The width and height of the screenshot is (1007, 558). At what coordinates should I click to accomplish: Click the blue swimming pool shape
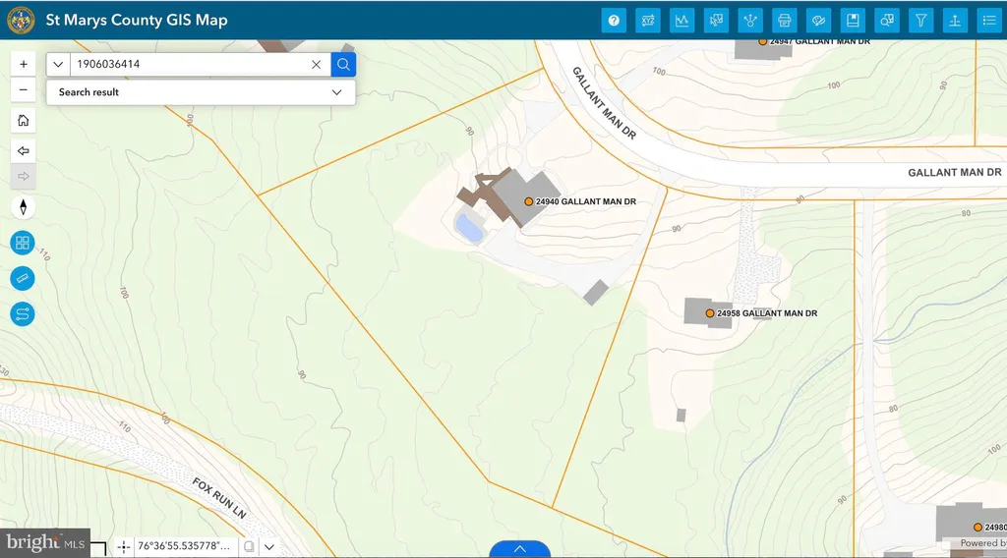coord(469,228)
